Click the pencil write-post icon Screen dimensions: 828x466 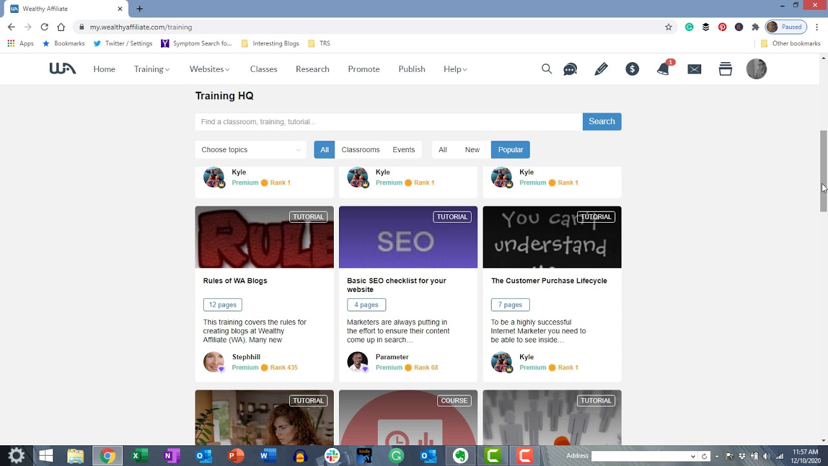tap(601, 69)
